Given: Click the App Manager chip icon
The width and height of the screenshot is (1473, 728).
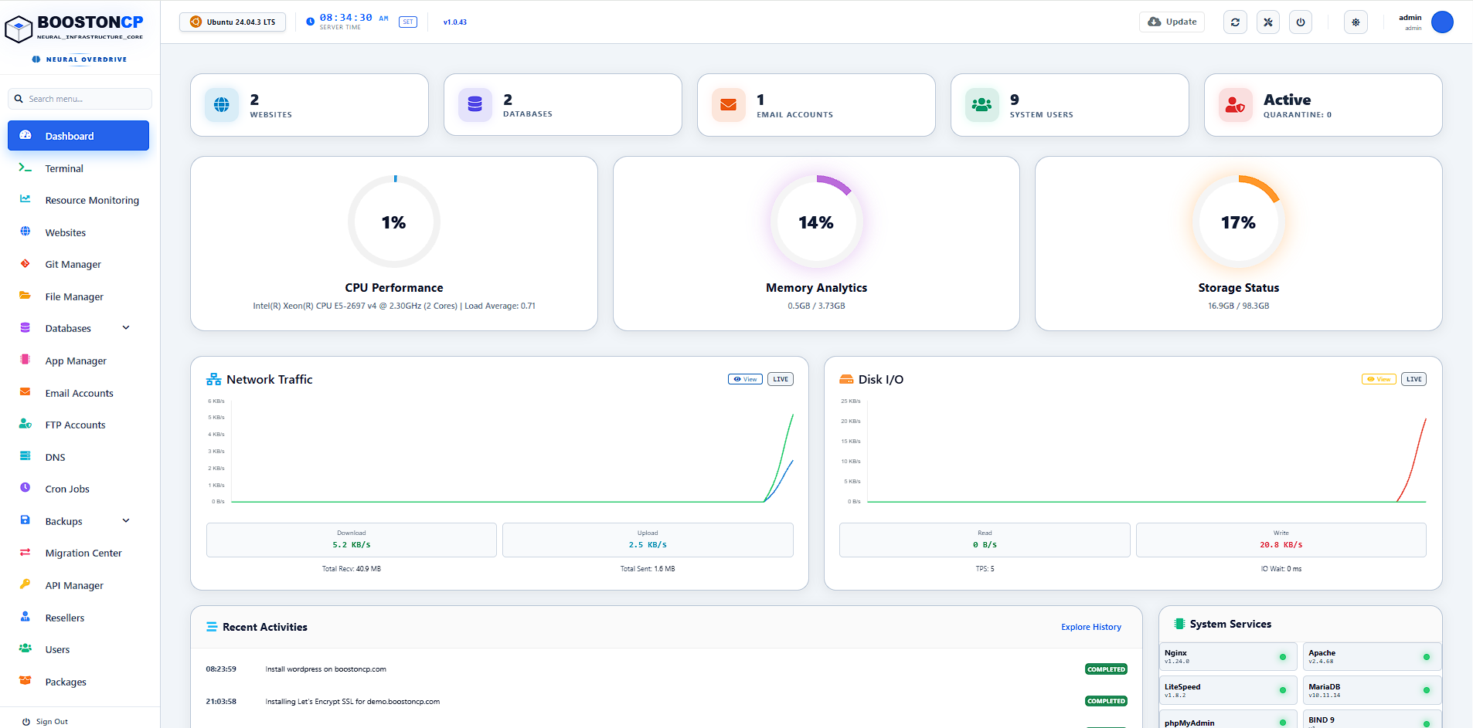Looking at the screenshot, I should click(26, 360).
